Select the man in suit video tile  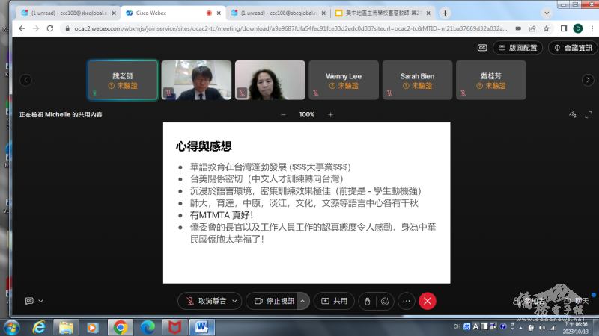coord(196,80)
